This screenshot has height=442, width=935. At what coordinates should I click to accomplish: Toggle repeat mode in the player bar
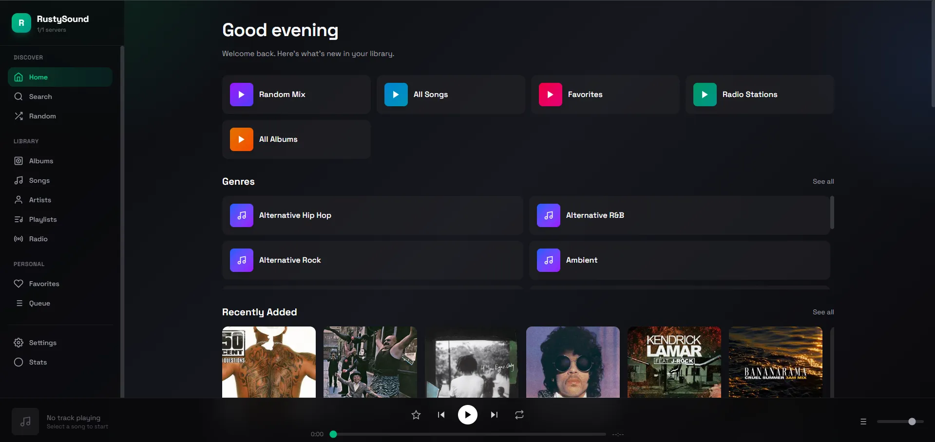519,415
